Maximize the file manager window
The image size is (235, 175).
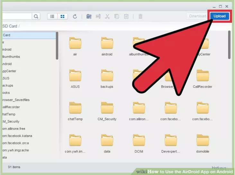220,6
